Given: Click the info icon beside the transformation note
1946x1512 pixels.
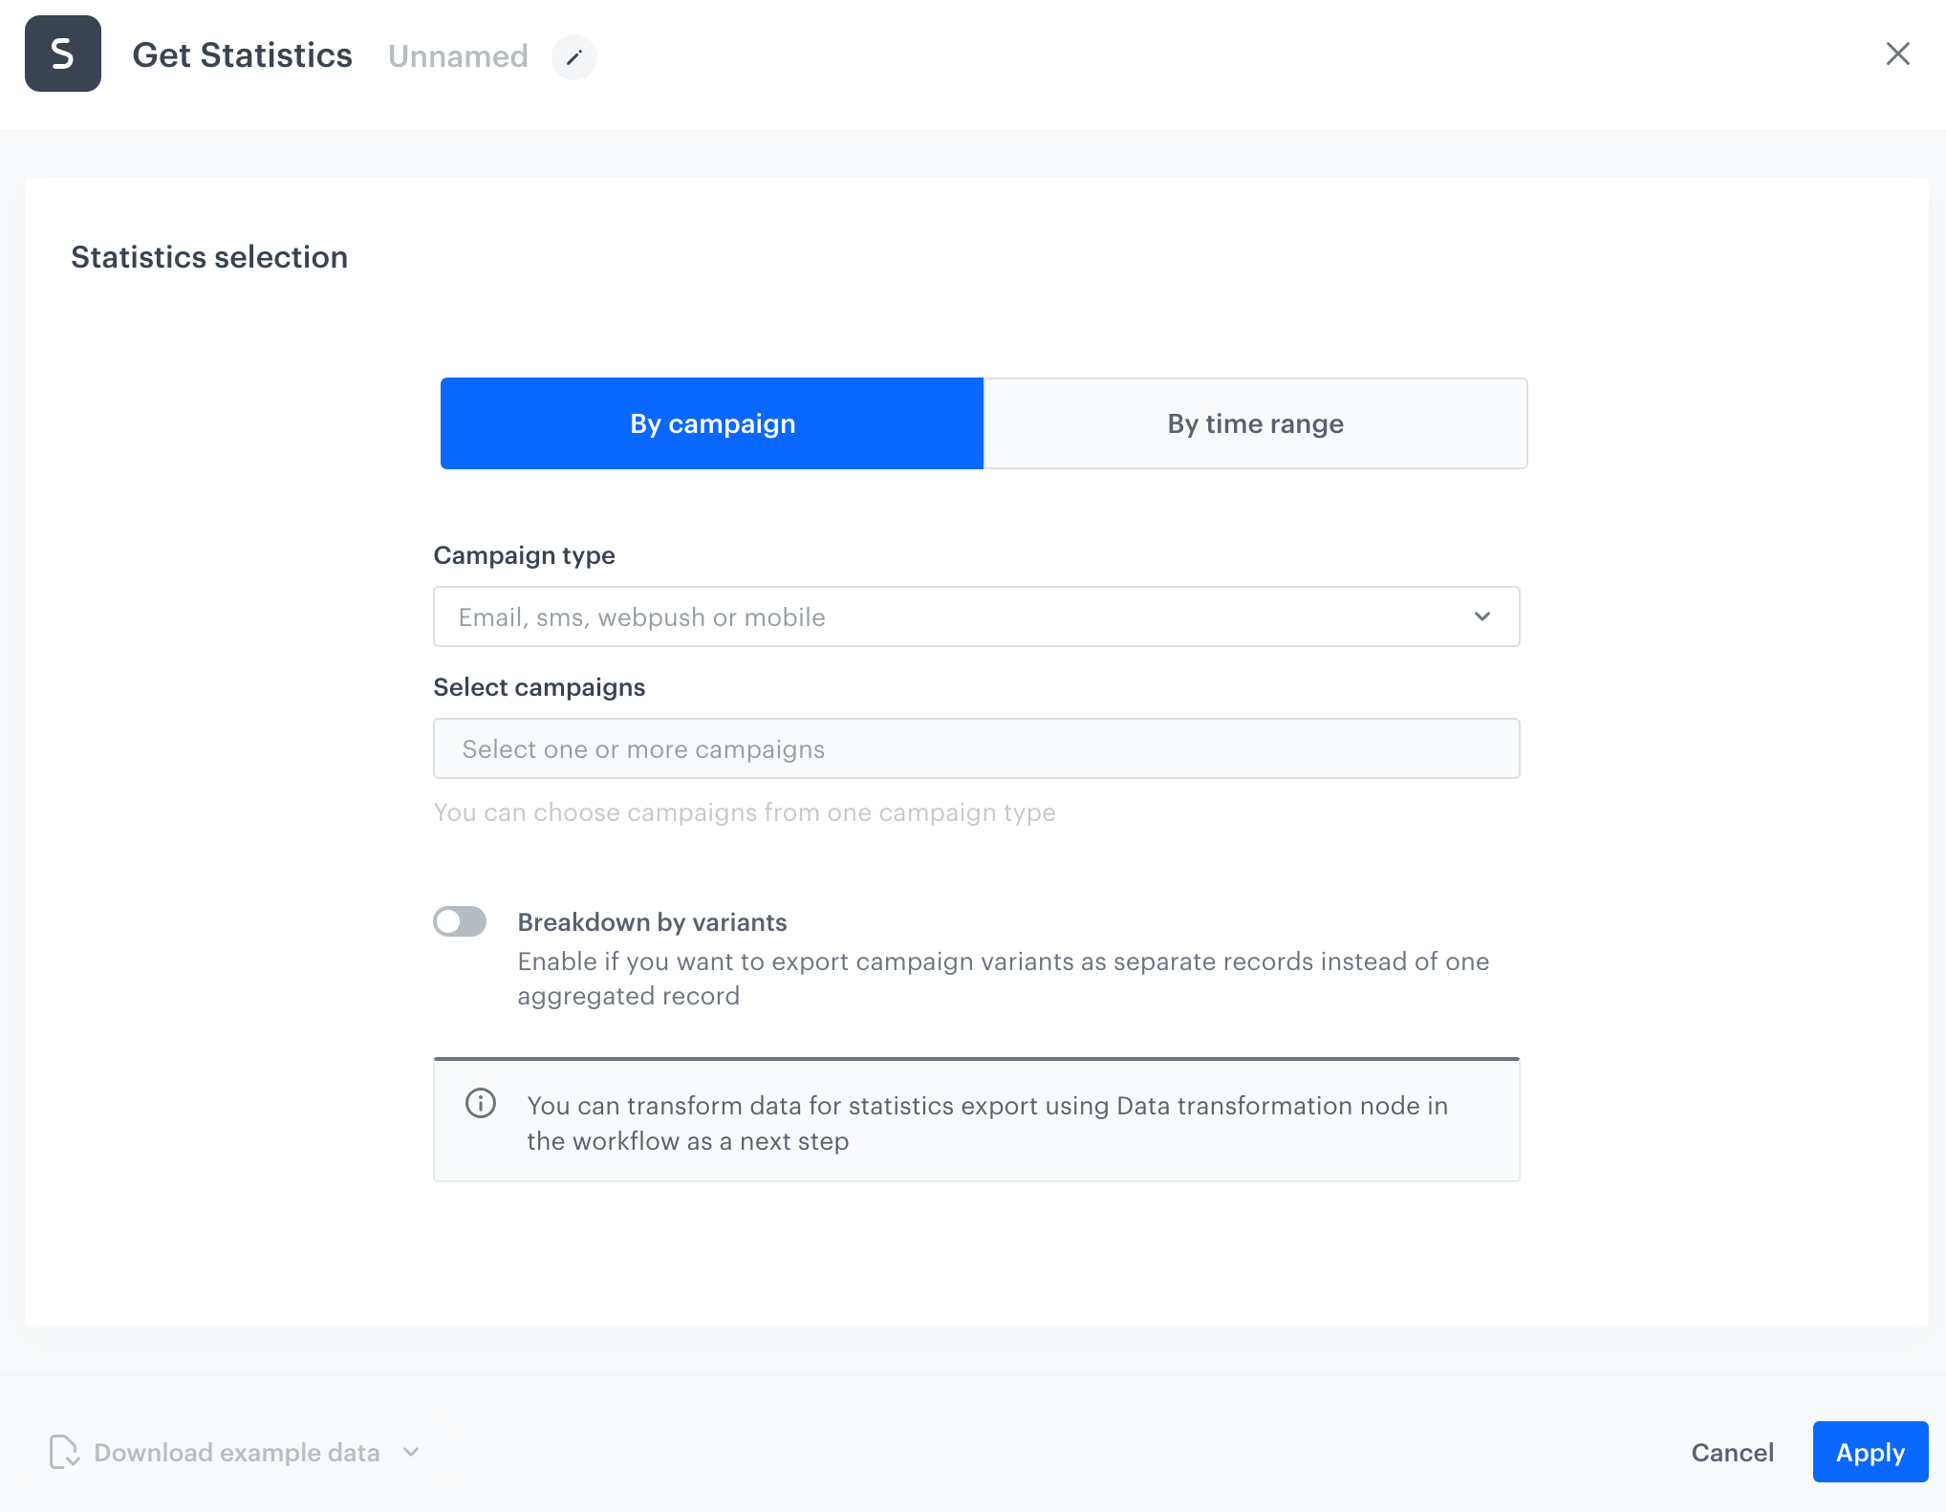Looking at the screenshot, I should 481,1104.
